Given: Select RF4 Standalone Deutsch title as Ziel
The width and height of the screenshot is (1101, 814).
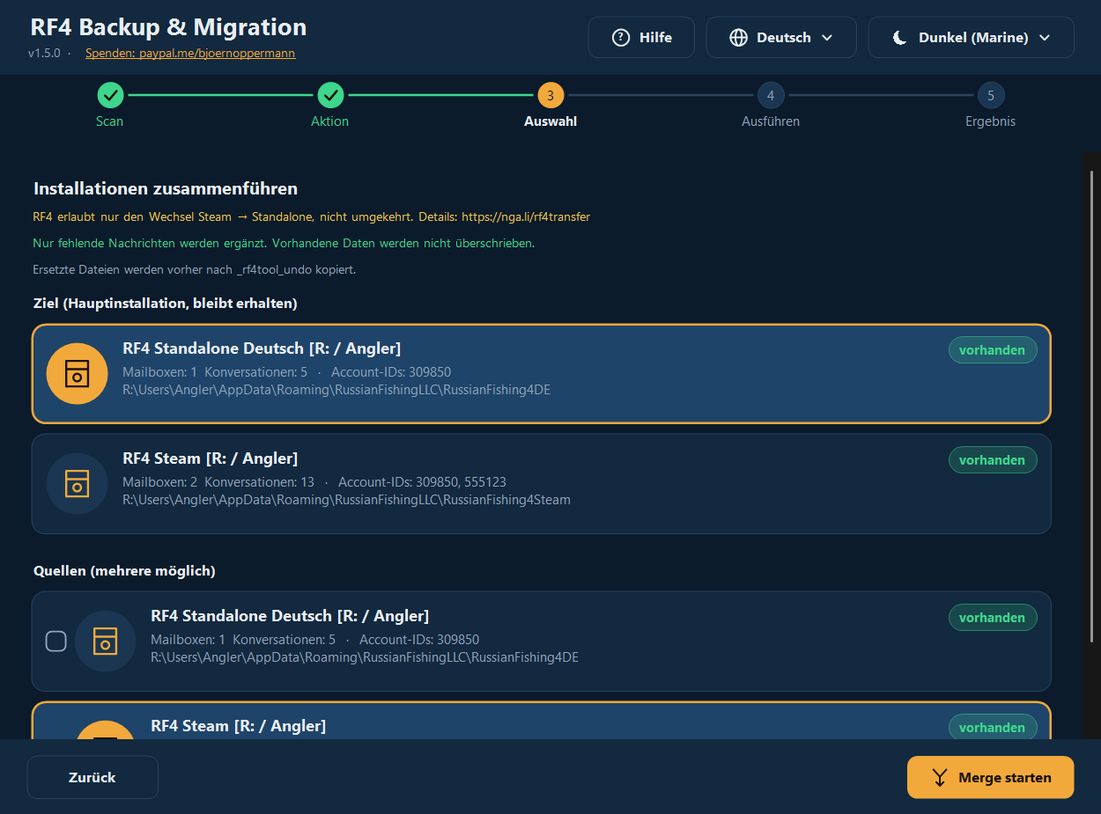Looking at the screenshot, I should click(262, 348).
